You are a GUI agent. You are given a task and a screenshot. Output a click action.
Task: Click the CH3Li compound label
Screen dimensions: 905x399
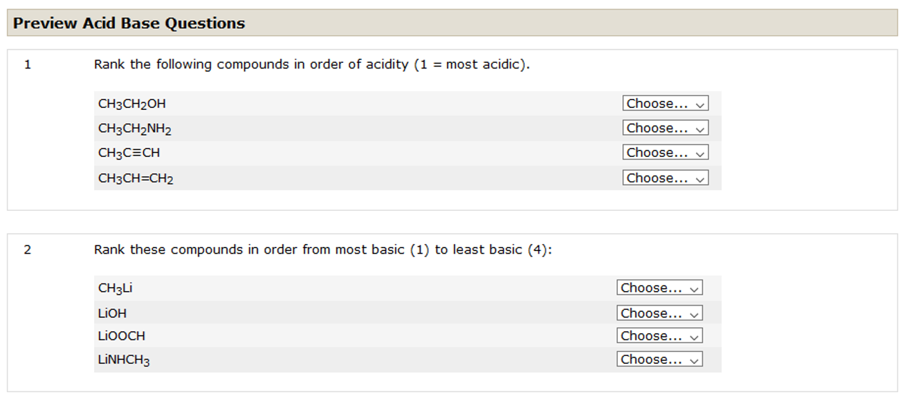(115, 289)
